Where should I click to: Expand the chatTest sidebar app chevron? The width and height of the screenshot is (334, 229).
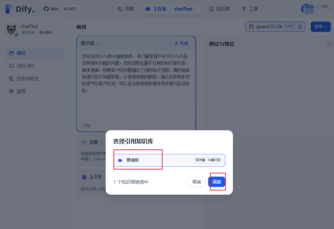[x=61, y=26]
